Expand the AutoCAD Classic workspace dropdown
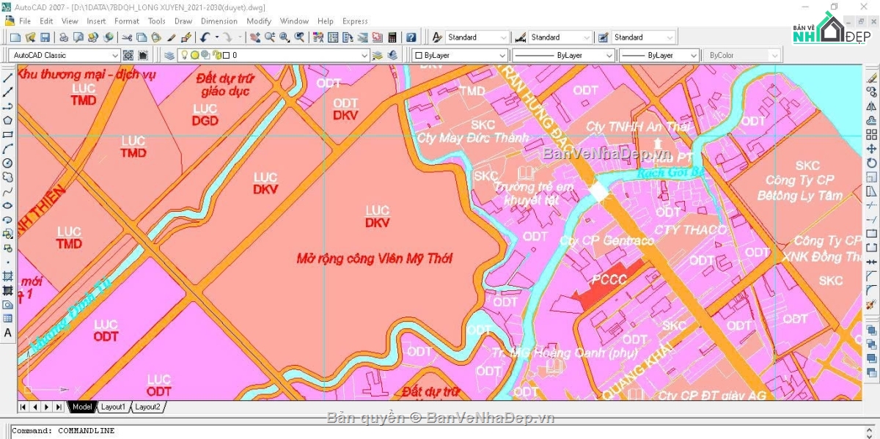Image resolution: width=880 pixels, height=439 pixels. coord(115,56)
